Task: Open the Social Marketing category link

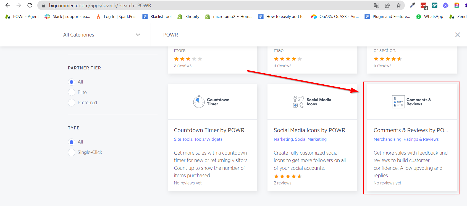Action: (311, 139)
